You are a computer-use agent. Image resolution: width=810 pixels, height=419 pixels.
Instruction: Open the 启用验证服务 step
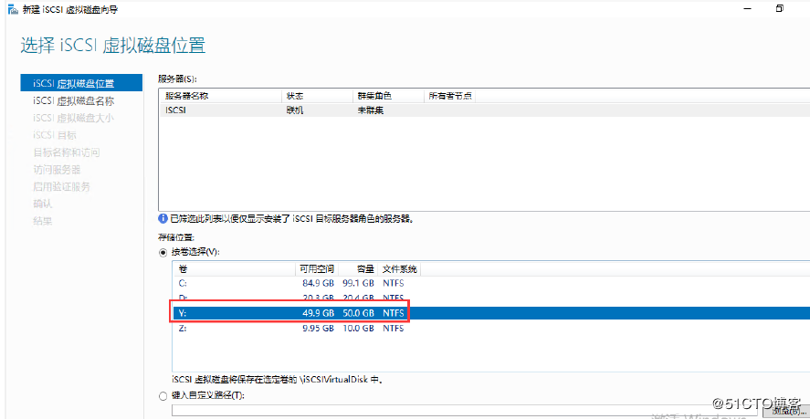pyautogui.click(x=61, y=186)
